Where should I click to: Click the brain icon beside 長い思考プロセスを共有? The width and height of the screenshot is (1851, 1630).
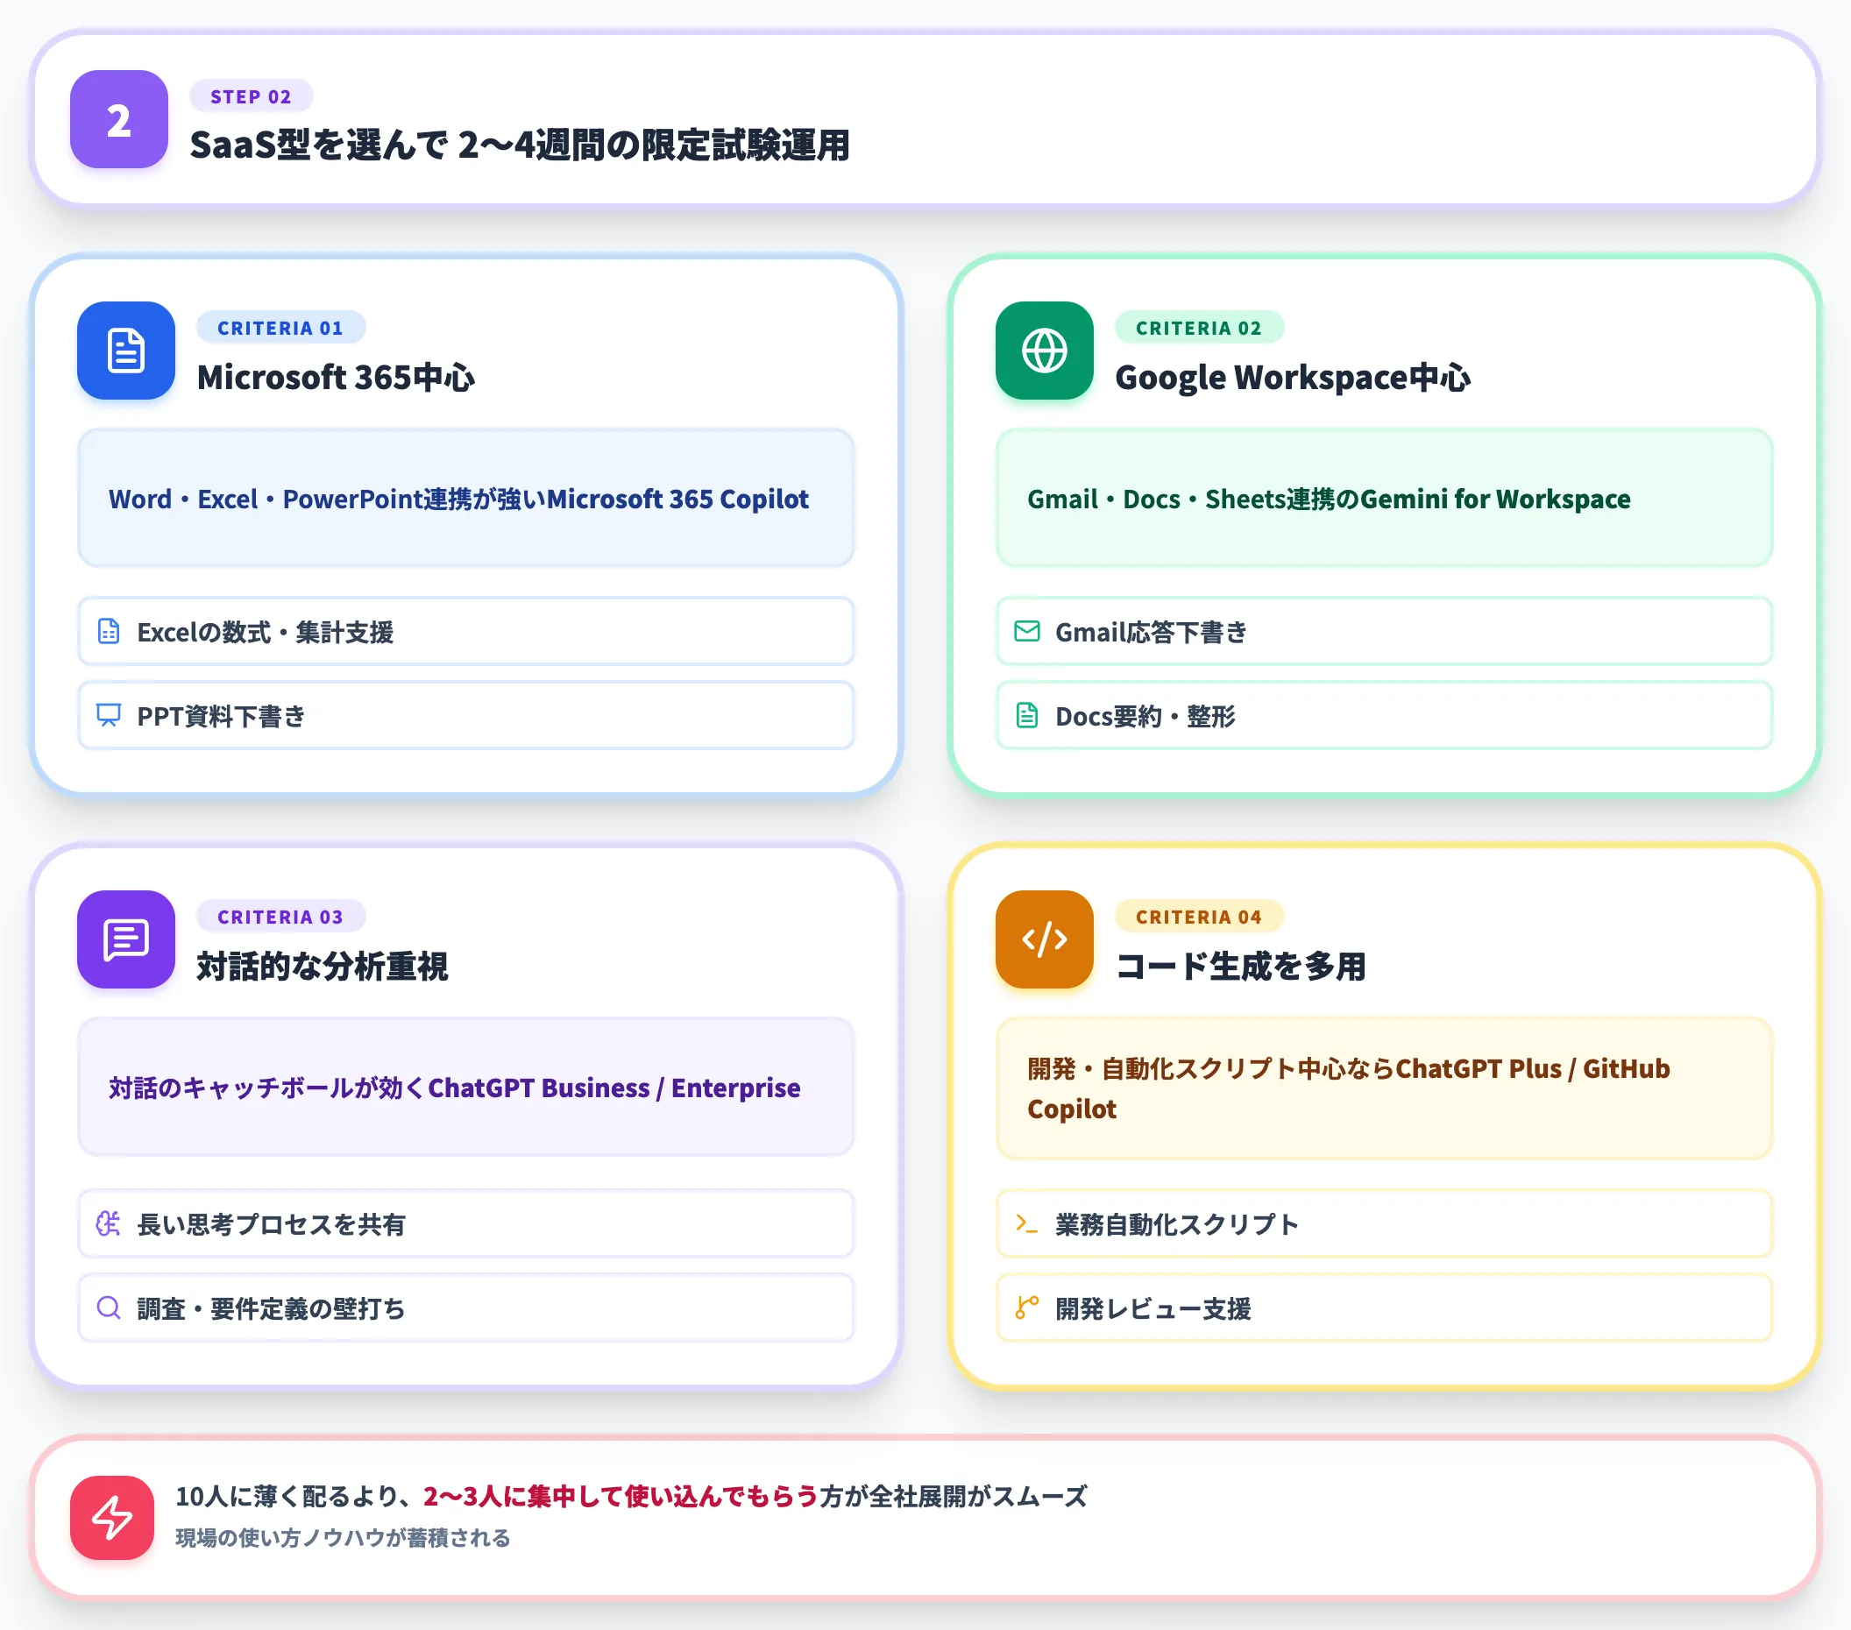point(109,1223)
